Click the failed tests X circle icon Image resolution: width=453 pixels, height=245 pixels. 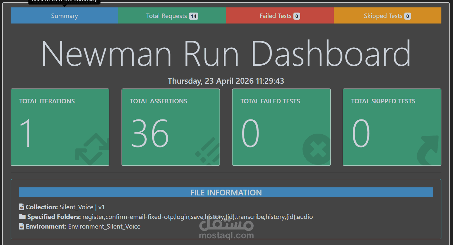[317, 149]
